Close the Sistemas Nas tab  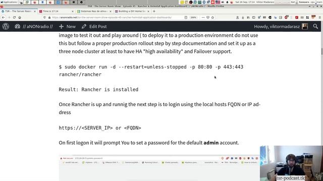[111, 11]
